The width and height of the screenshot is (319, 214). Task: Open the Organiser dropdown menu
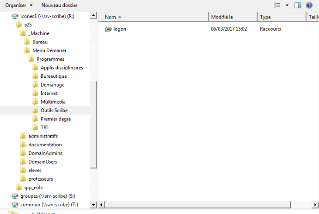(18, 5)
